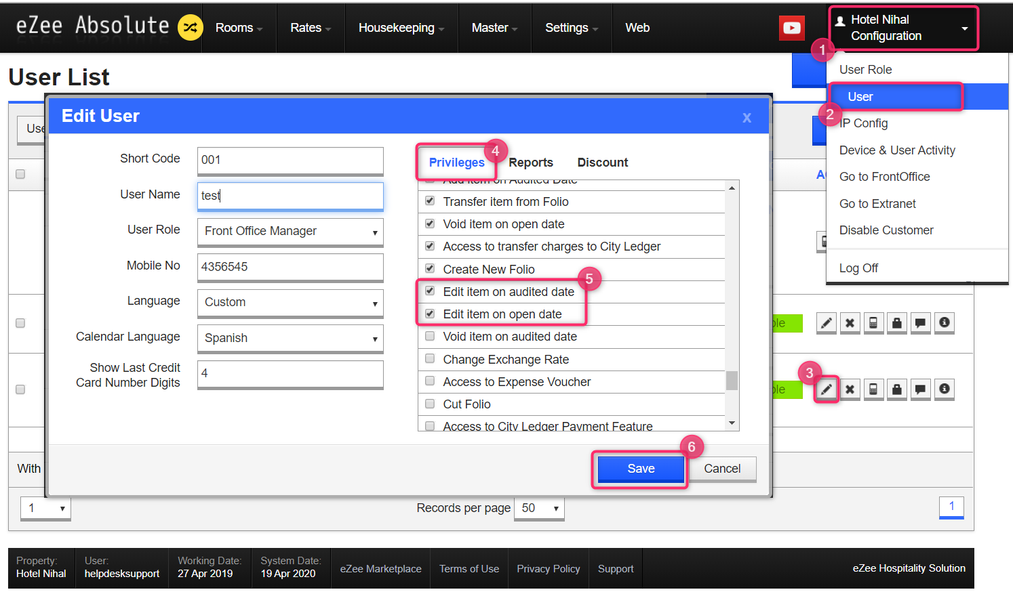1013x594 pixels.
Task: Tick the select-all checkbox in User List header
Action: (x=20, y=174)
